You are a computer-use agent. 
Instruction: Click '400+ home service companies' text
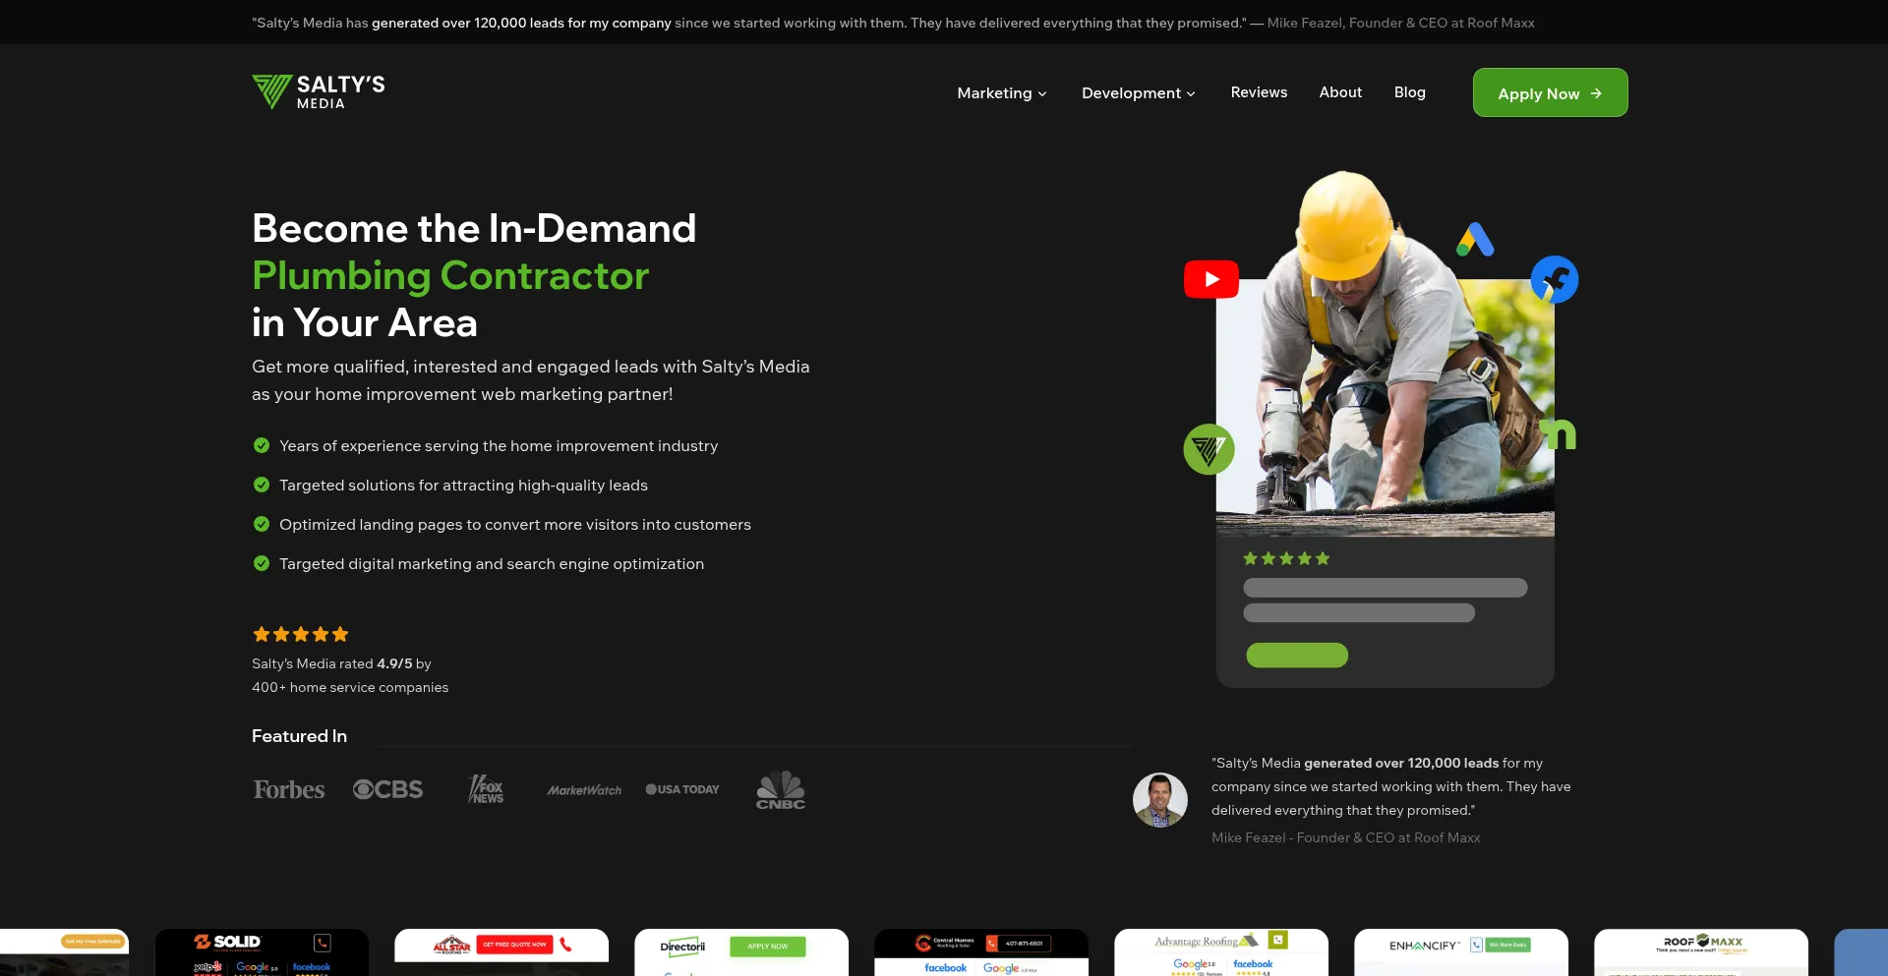[350, 687]
